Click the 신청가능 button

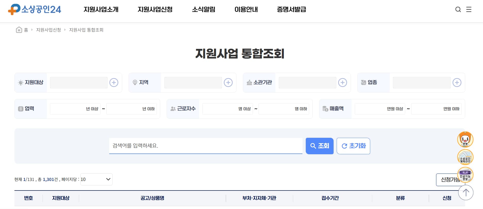point(451,180)
